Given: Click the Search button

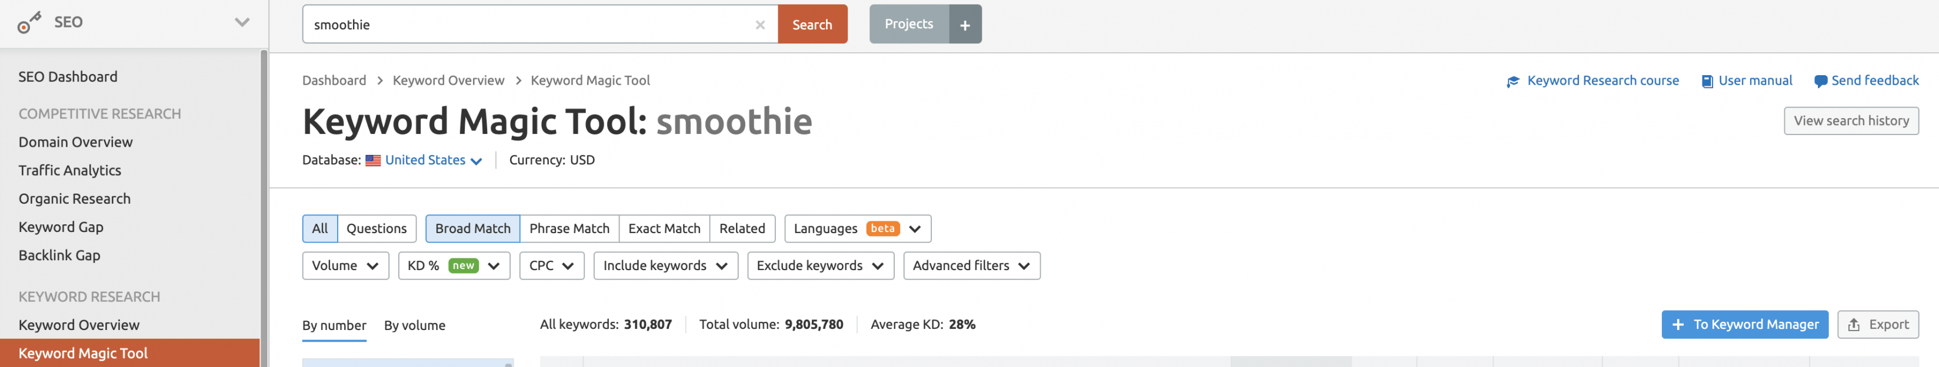Looking at the screenshot, I should pyautogui.click(x=812, y=24).
